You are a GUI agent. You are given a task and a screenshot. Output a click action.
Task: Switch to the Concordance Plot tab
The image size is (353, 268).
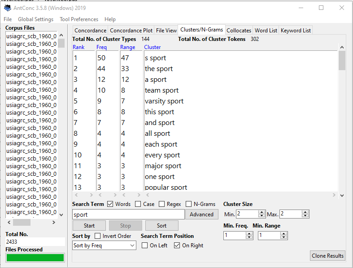pyautogui.click(x=131, y=31)
